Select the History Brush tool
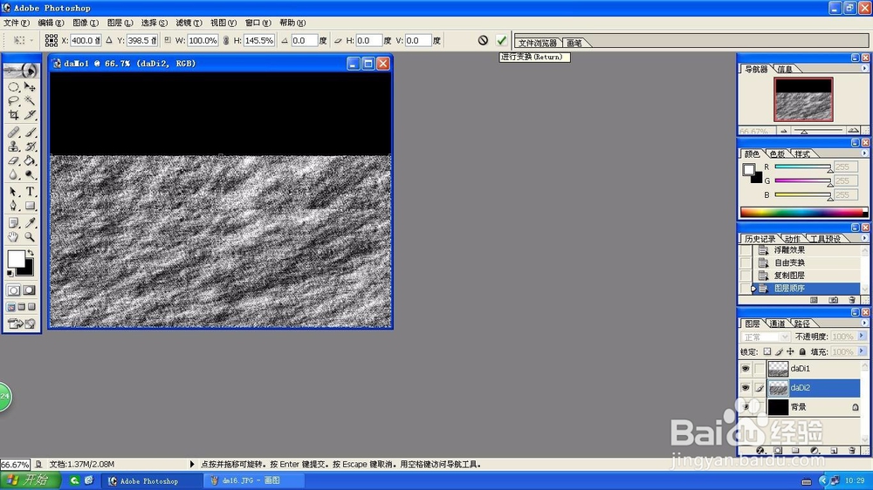 pyautogui.click(x=30, y=146)
